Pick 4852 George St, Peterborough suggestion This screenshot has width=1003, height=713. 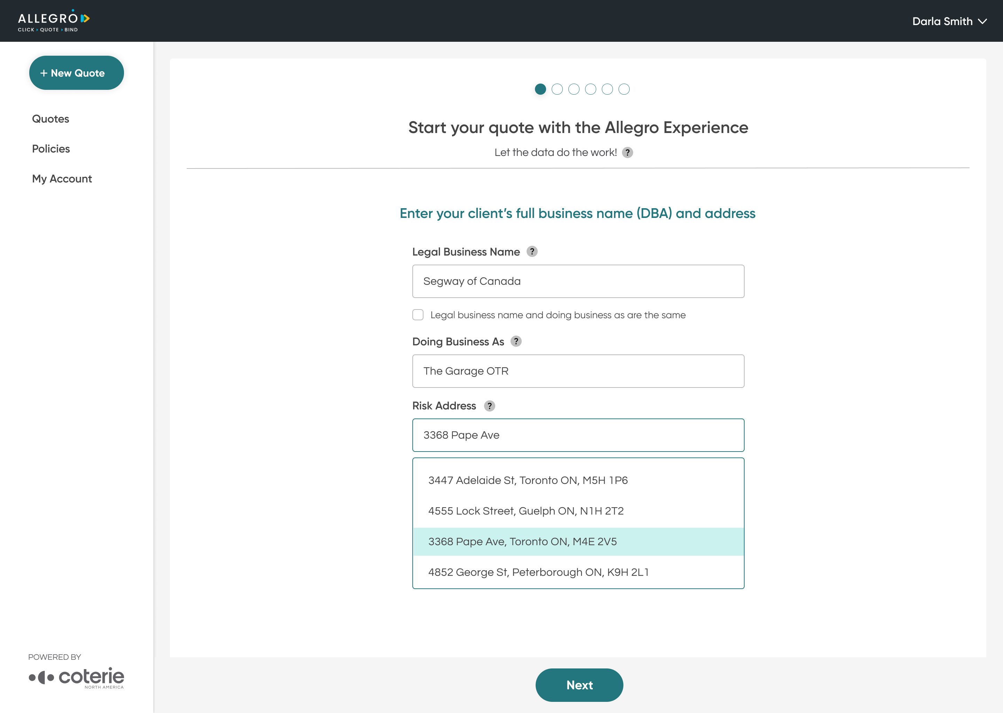538,572
